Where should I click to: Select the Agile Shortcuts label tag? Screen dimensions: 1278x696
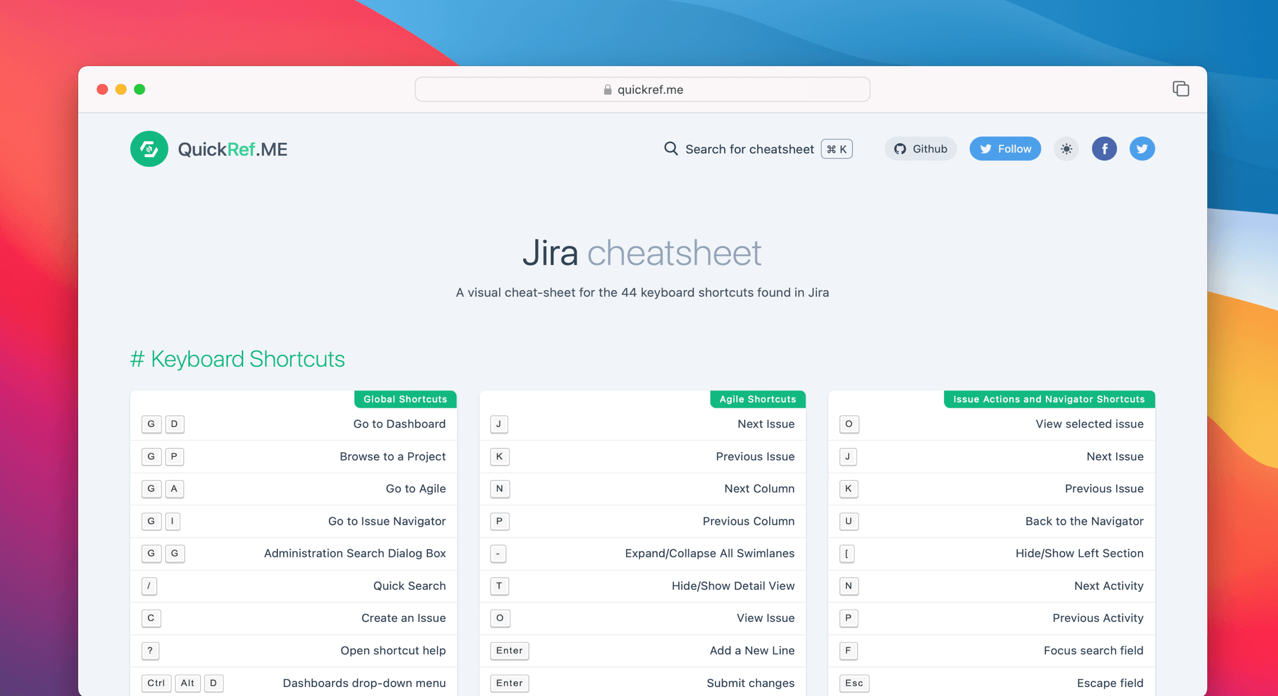(x=757, y=399)
